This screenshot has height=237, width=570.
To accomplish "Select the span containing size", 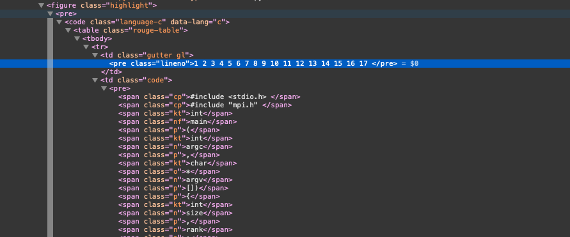I will (175, 213).
